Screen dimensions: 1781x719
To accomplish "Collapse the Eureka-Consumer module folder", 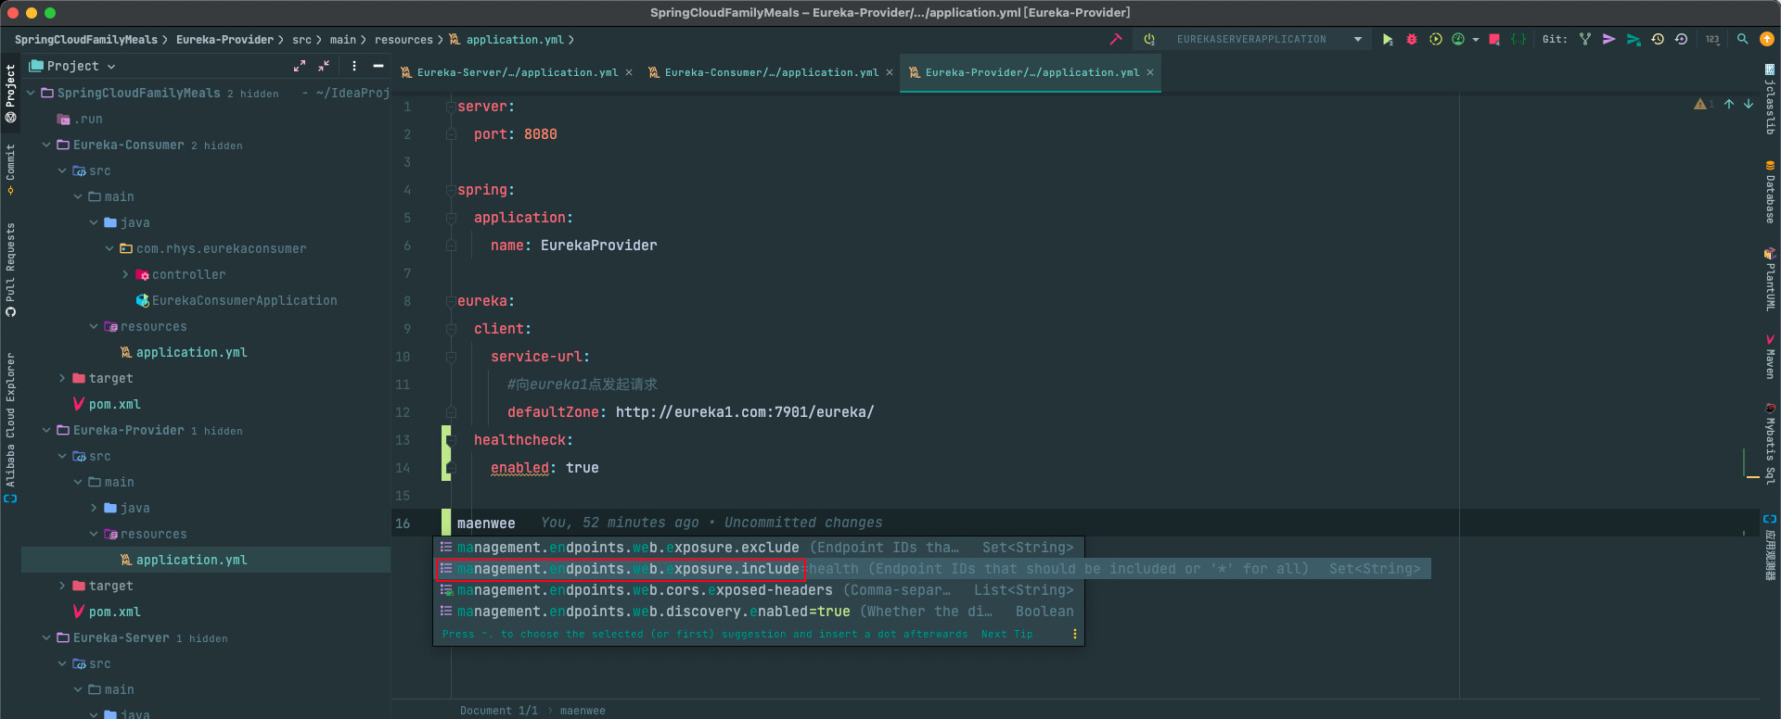I will click(46, 145).
